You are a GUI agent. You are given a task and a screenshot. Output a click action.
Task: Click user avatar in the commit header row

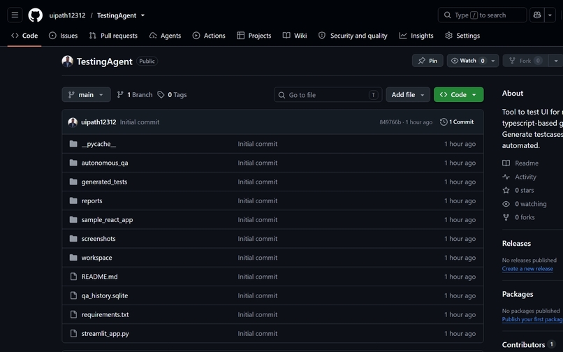click(x=73, y=122)
